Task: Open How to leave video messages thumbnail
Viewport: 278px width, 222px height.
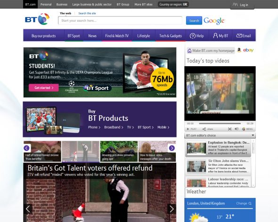Action: coord(157,151)
